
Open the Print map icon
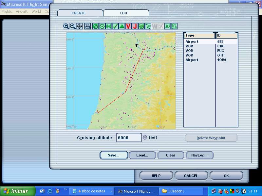pos(87,26)
